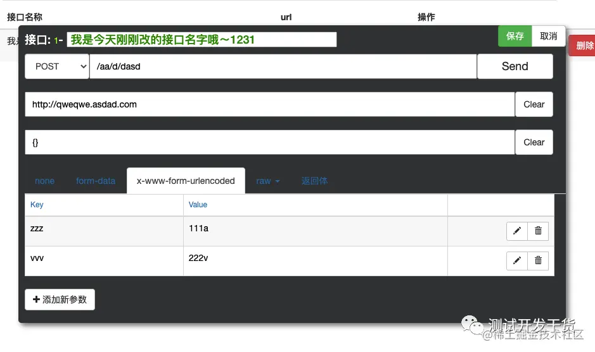Delete the vvv parameter row
Viewport: 595px width, 352px height.
[538, 260]
